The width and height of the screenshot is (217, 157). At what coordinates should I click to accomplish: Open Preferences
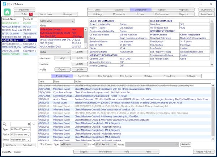[105, 152]
